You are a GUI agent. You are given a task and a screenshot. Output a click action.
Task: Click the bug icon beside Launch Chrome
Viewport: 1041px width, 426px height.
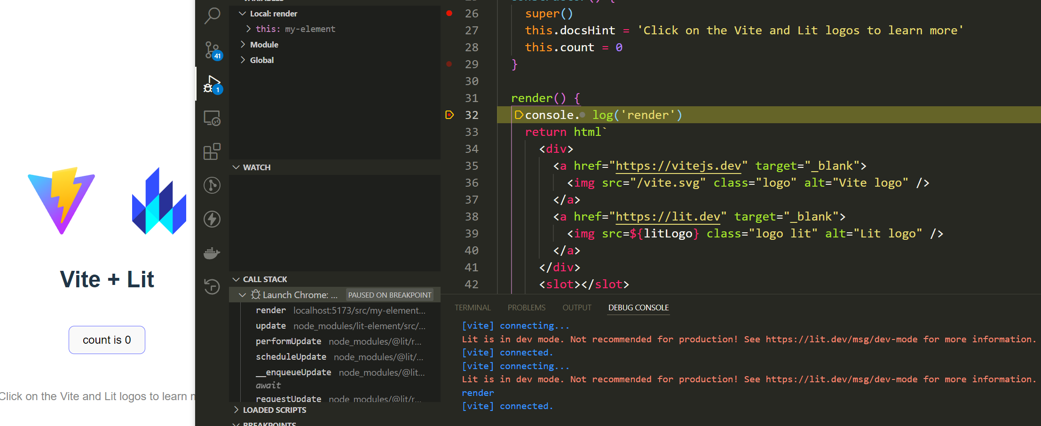(256, 294)
